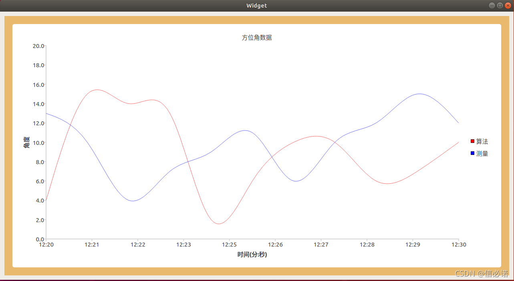Select the 算法 legend label
This screenshot has height=281, width=514.
click(x=482, y=141)
